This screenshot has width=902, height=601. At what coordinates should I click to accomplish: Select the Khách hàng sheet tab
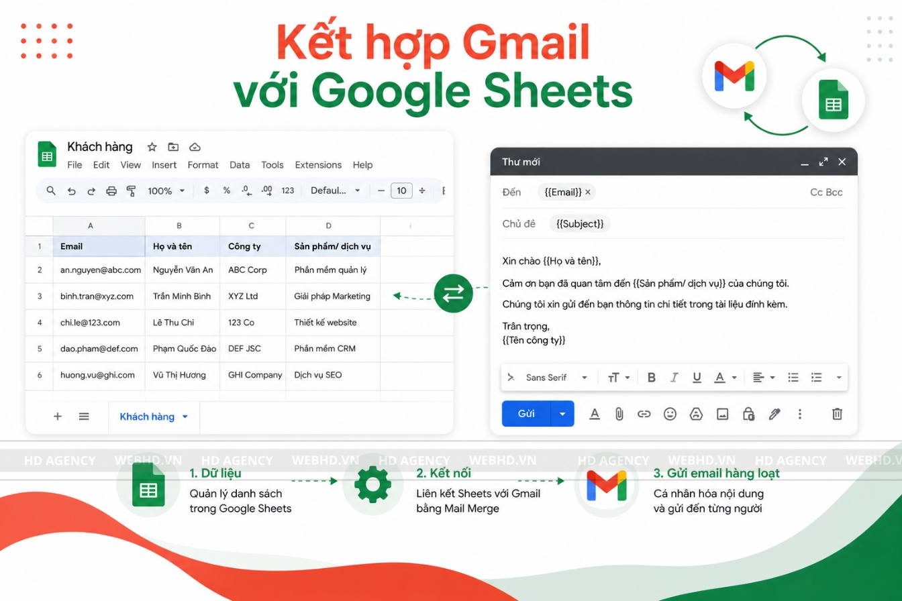click(154, 417)
